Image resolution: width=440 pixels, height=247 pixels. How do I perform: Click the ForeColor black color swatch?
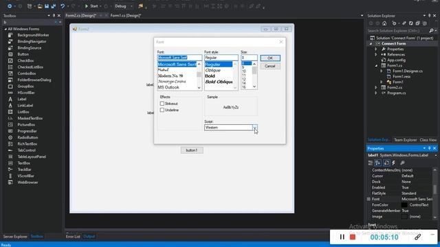[x=404, y=205]
